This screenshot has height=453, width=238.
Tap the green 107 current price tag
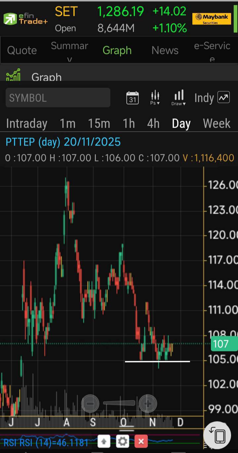point(224,344)
